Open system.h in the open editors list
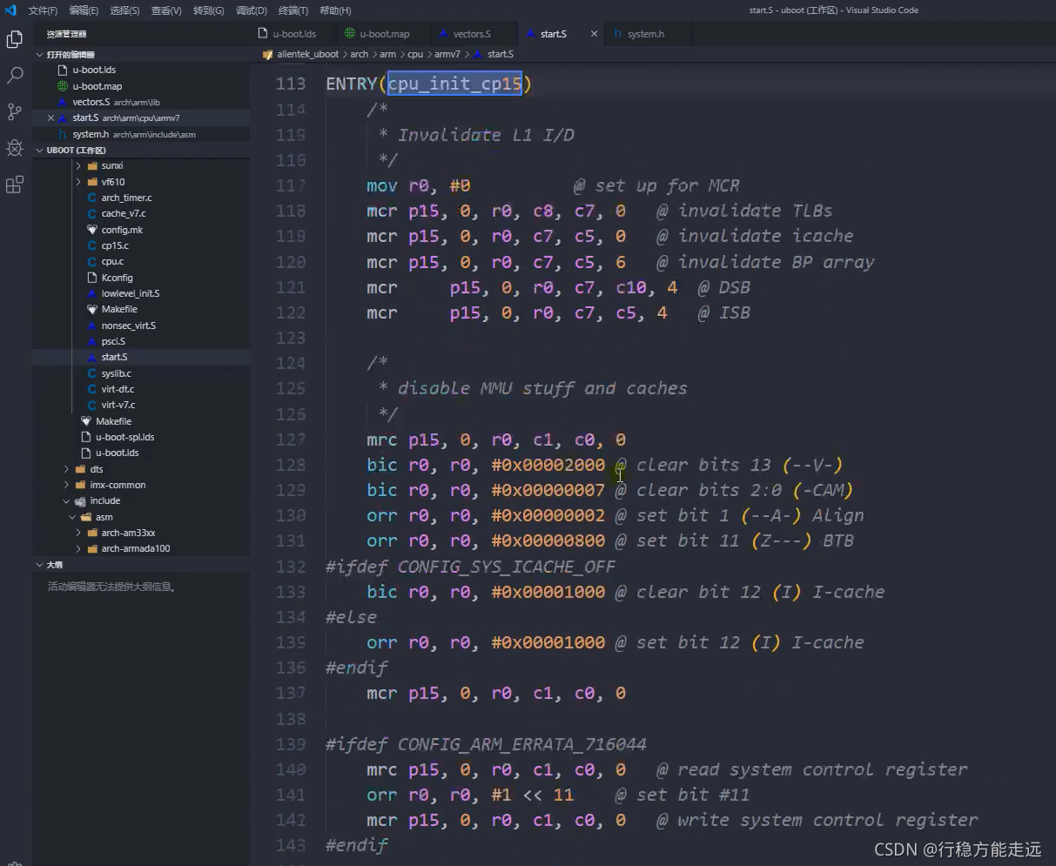 [x=91, y=134]
